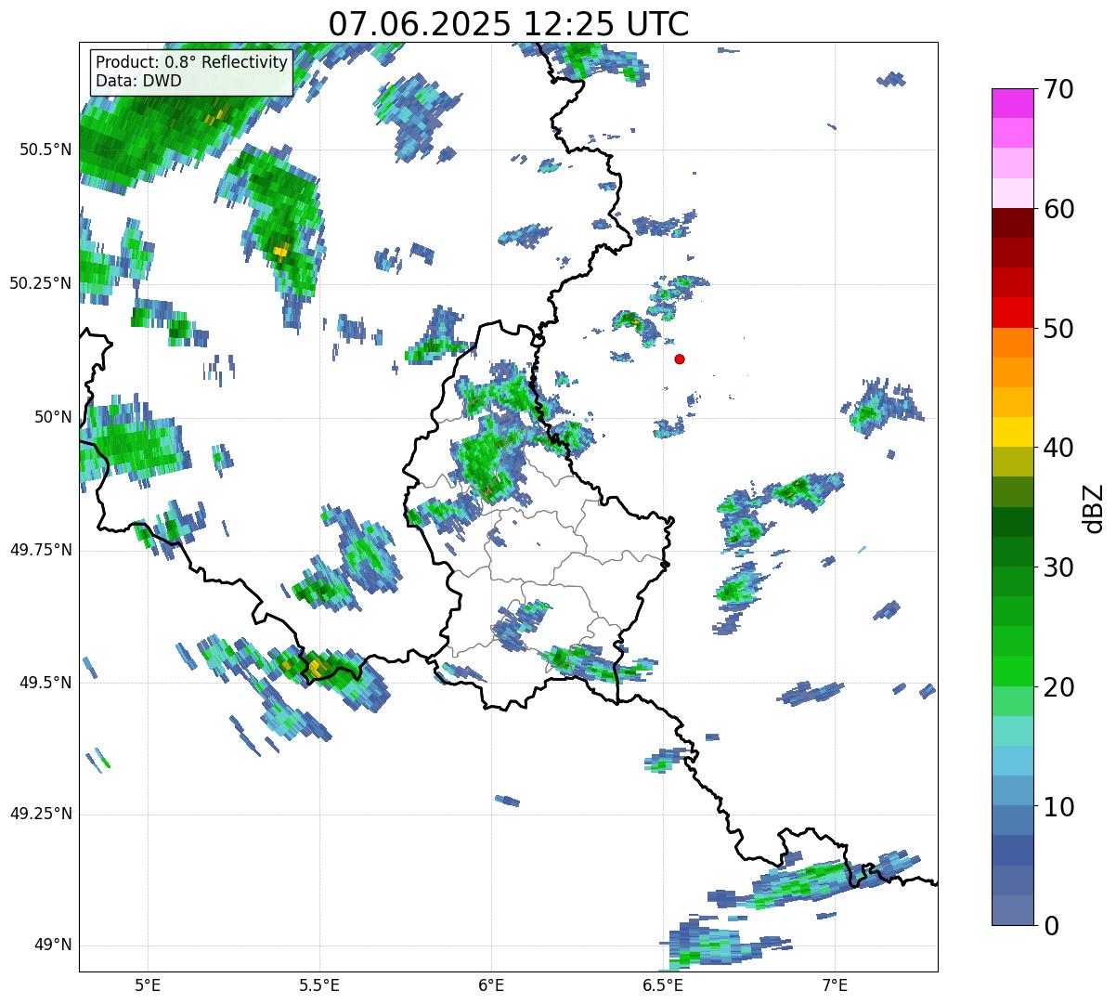Image resolution: width=1116 pixels, height=1004 pixels.
Task: Click the "Data: DWD" label
Action: click(139, 81)
